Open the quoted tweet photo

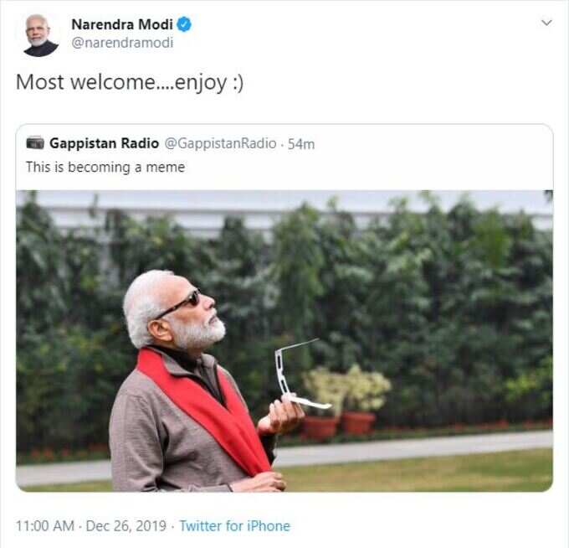(x=284, y=341)
